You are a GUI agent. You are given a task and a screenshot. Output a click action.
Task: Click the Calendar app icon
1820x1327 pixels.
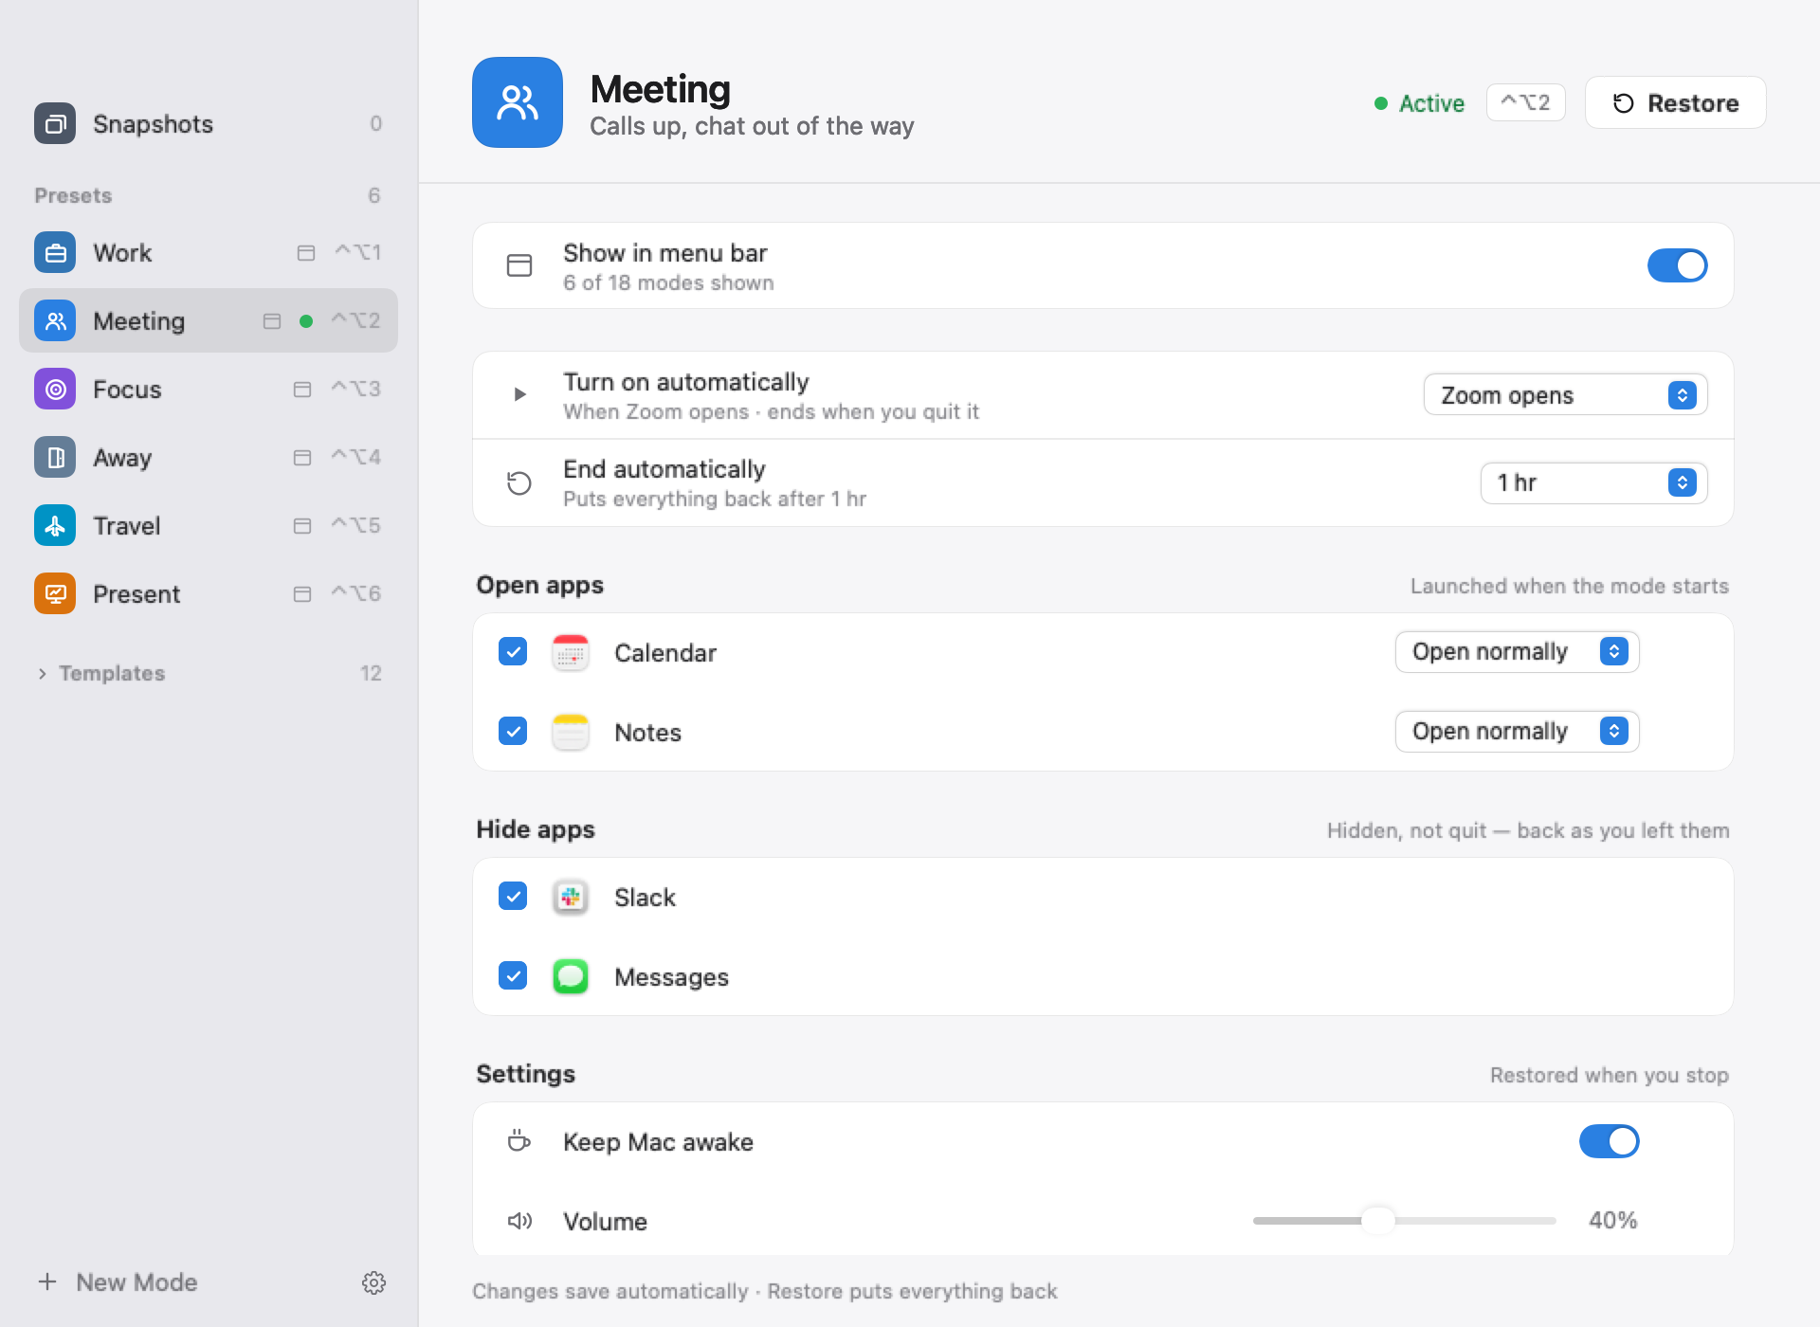(x=571, y=652)
